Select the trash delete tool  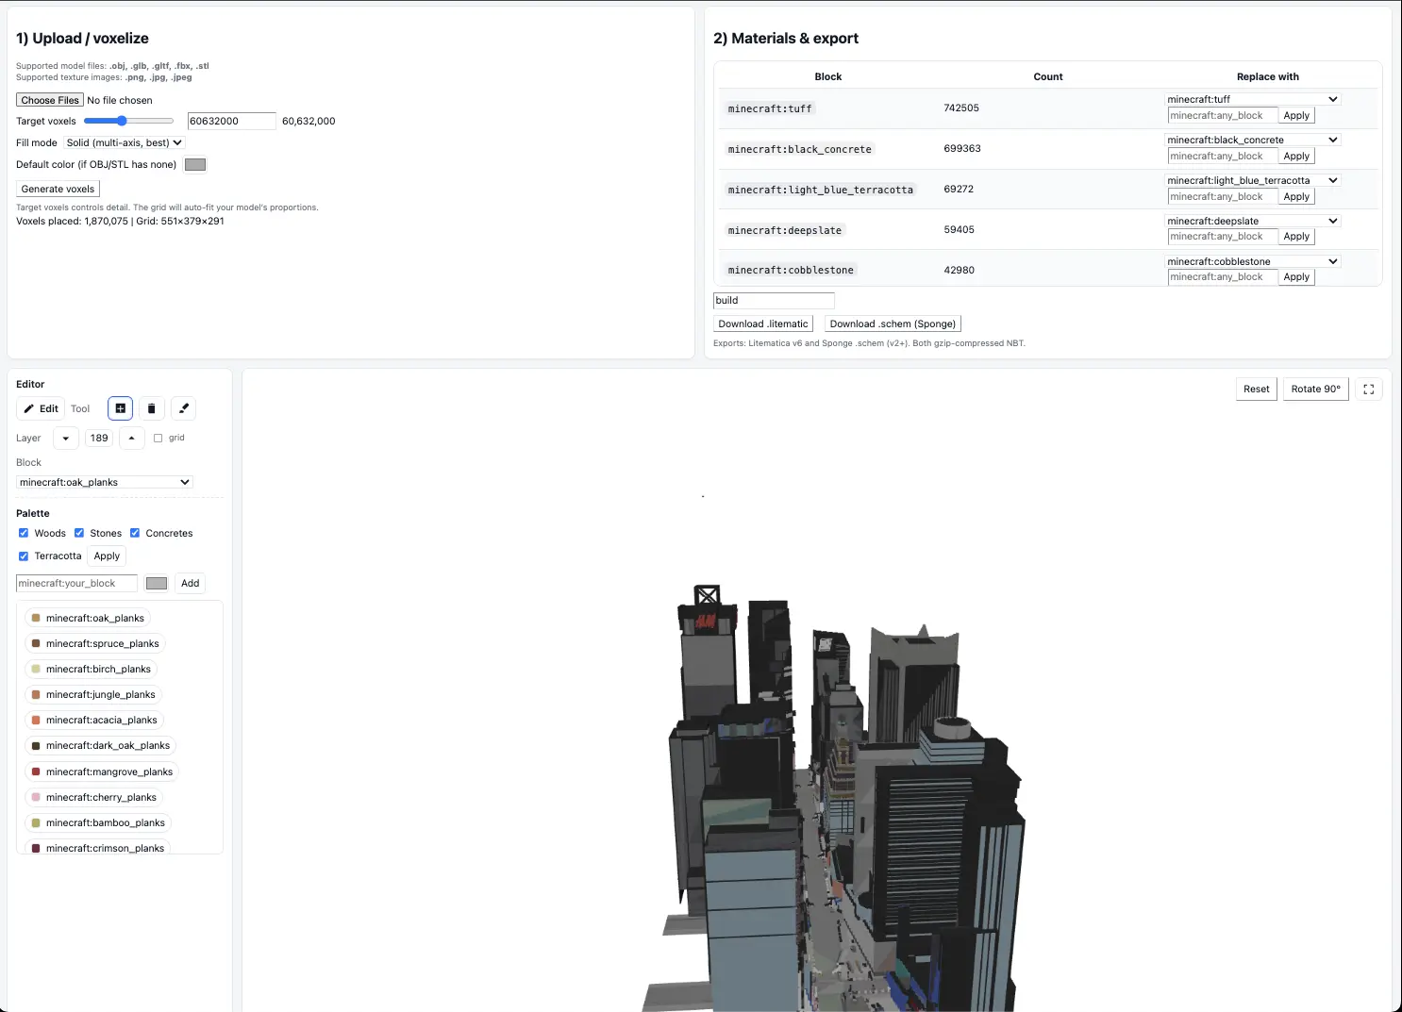coord(151,408)
